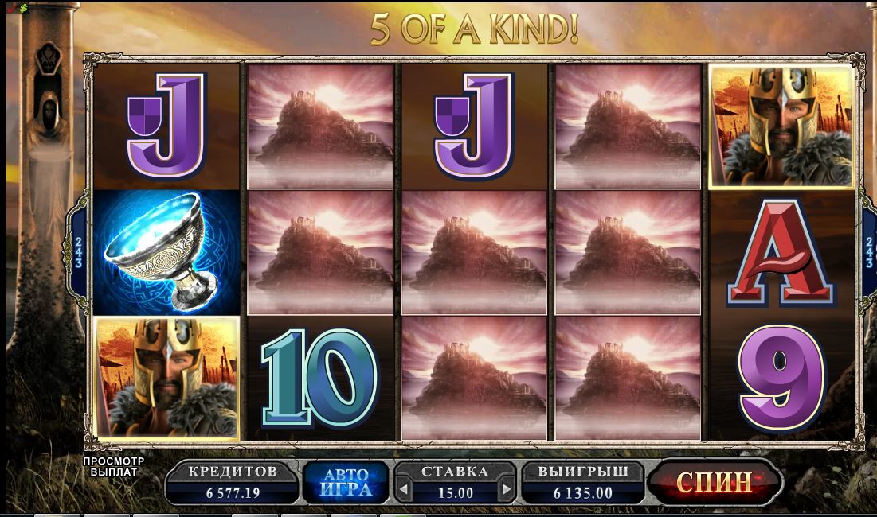Decrease the bet with the left arrow
Viewport: 877px width, 517px height.
pyautogui.click(x=405, y=491)
